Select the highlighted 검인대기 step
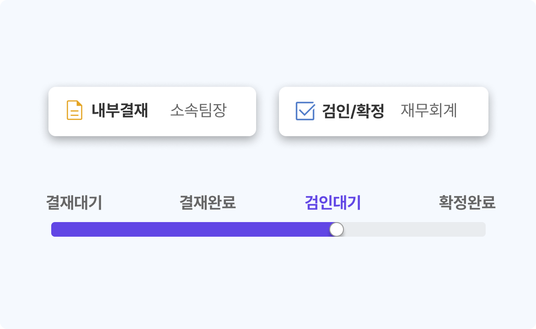 pos(333,202)
